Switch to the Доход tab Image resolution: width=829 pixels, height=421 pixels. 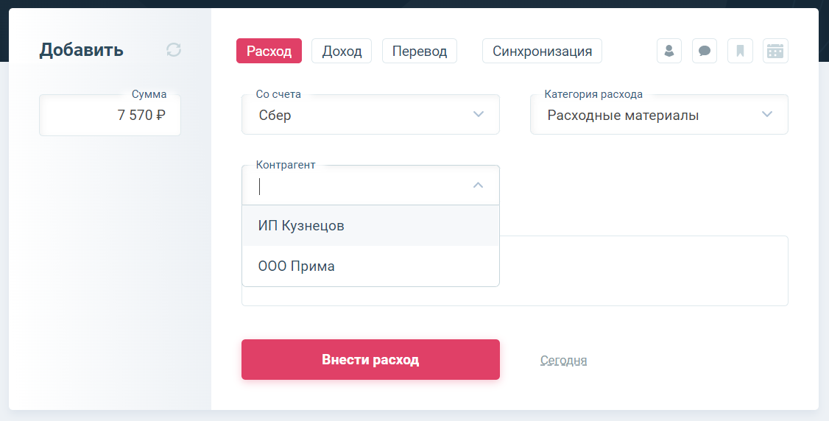pos(342,51)
